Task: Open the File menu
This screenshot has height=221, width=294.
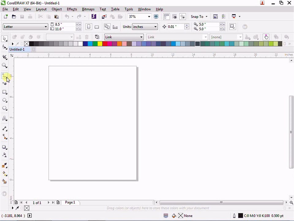Action: click(5, 9)
